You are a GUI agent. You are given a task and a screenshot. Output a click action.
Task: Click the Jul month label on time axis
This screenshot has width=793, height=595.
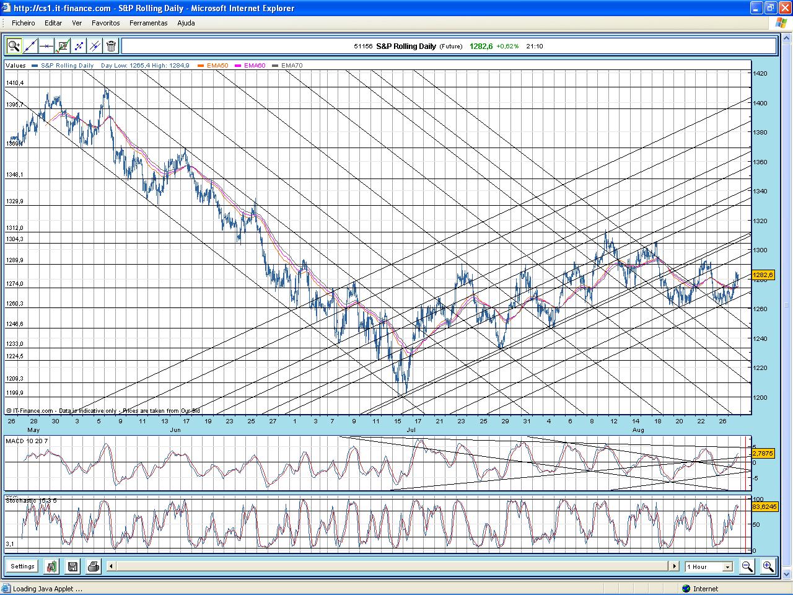[411, 430]
